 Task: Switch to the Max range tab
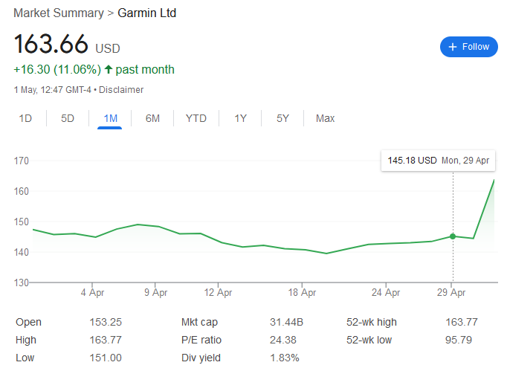coord(325,118)
